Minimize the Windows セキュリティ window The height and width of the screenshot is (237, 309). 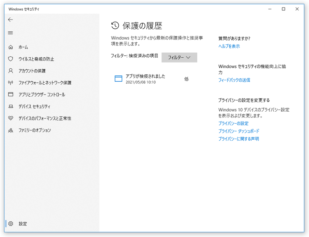270,9
